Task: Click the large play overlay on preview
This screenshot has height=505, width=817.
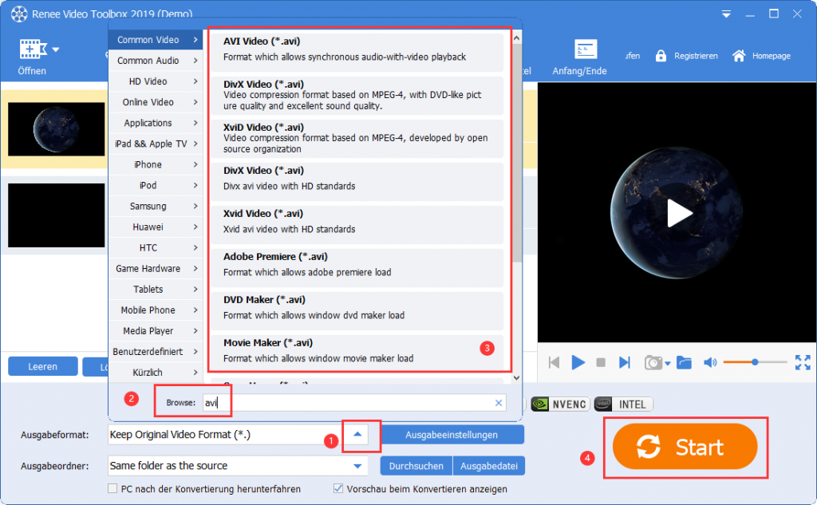Action: click(680, 213)
